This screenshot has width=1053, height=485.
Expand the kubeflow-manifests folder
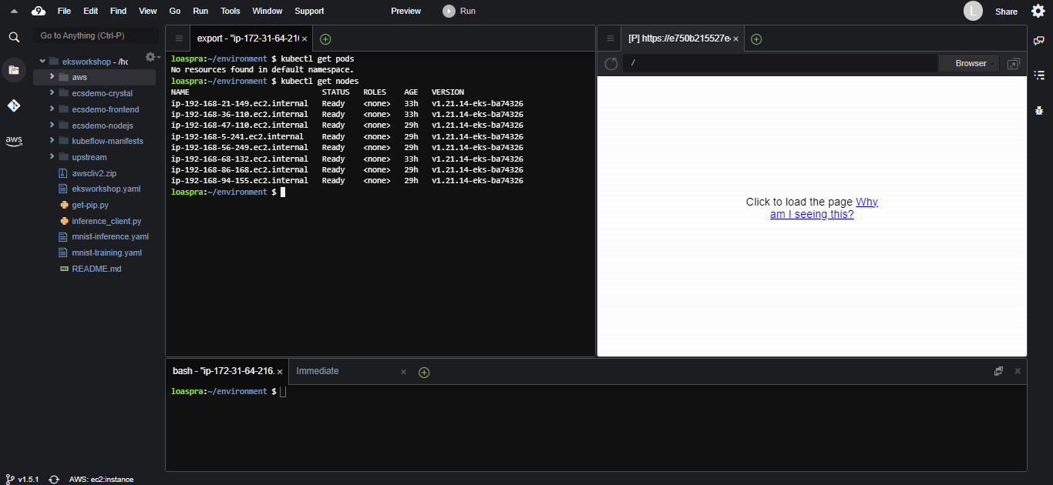(x=52, y=141)
